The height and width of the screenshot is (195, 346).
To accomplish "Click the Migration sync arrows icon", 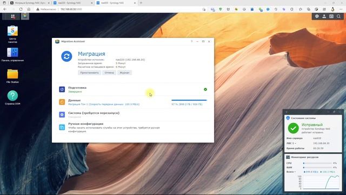I will [x=66, y=56].
